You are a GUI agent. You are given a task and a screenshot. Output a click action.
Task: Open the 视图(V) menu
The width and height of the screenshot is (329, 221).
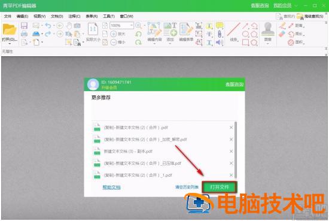coord(39,16)
